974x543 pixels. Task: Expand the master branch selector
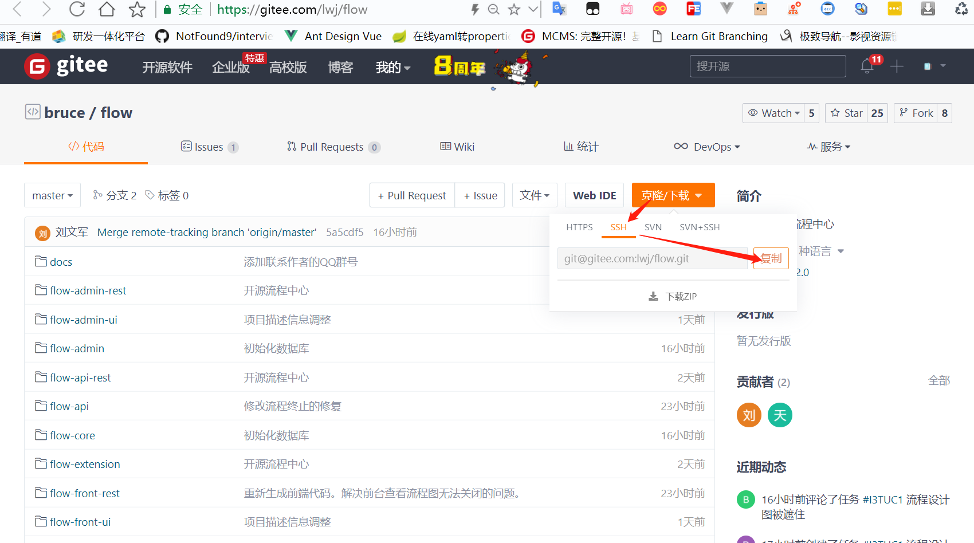pyautogui.click(x=52, y=195)
